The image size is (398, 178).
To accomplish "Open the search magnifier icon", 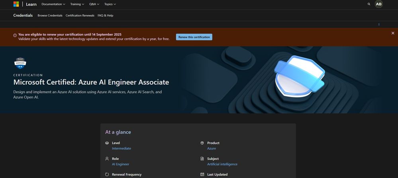I will (369, 4).
